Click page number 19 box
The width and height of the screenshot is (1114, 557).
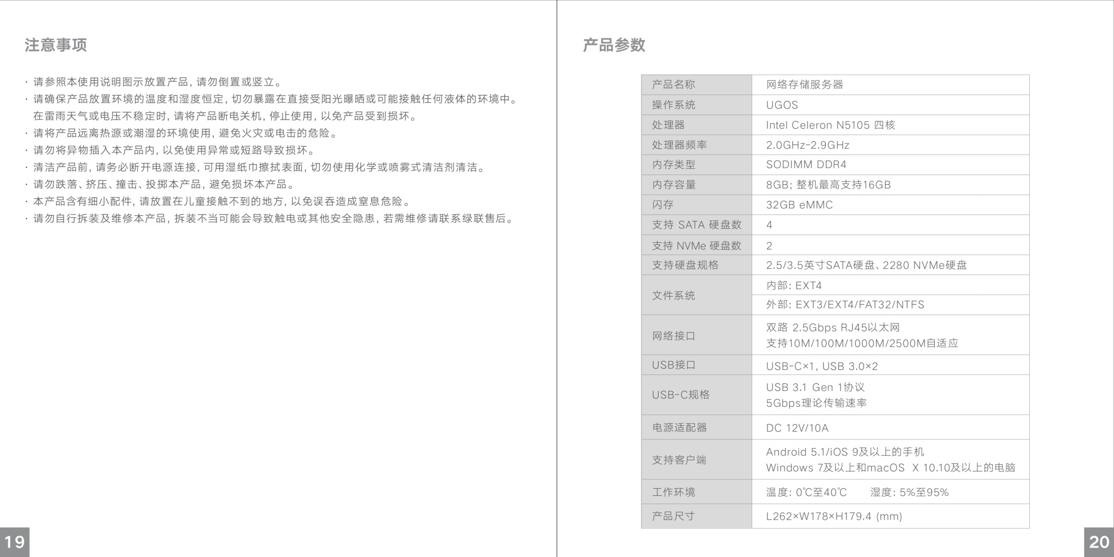(15, 542)
